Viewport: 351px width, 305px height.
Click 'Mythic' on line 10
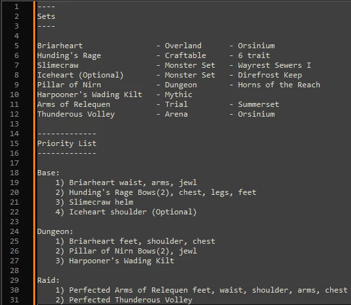[x=178, y=94]
